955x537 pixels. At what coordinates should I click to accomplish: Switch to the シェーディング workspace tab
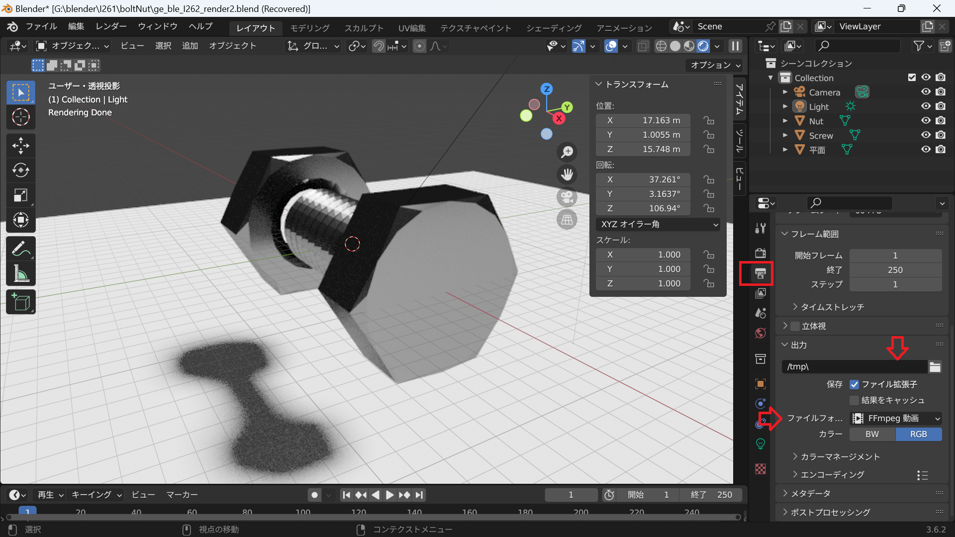553,28
